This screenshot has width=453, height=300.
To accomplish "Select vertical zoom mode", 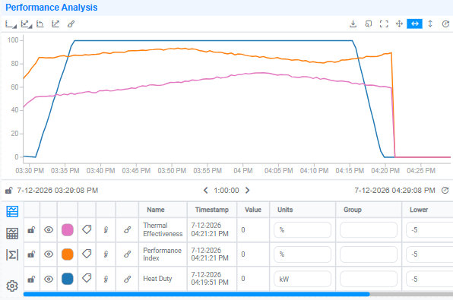I will [430, 24].
